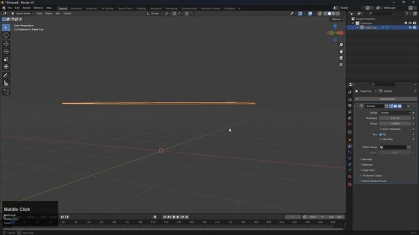
Task: Select the Add Cube tool
Action: 6,91
